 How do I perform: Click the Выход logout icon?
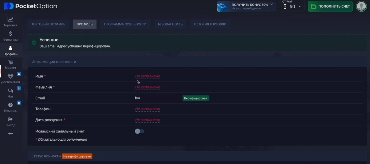point(10,119)
